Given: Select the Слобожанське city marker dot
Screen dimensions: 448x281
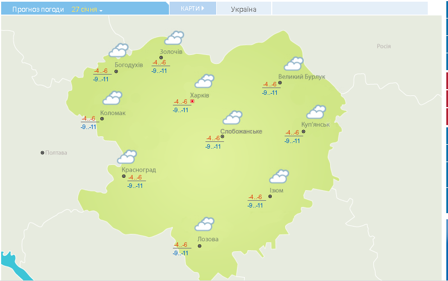Looking at the screenshot, I should click(222, 136).
